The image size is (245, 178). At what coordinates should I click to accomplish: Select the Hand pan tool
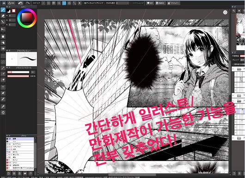click(x=3, y=112)
